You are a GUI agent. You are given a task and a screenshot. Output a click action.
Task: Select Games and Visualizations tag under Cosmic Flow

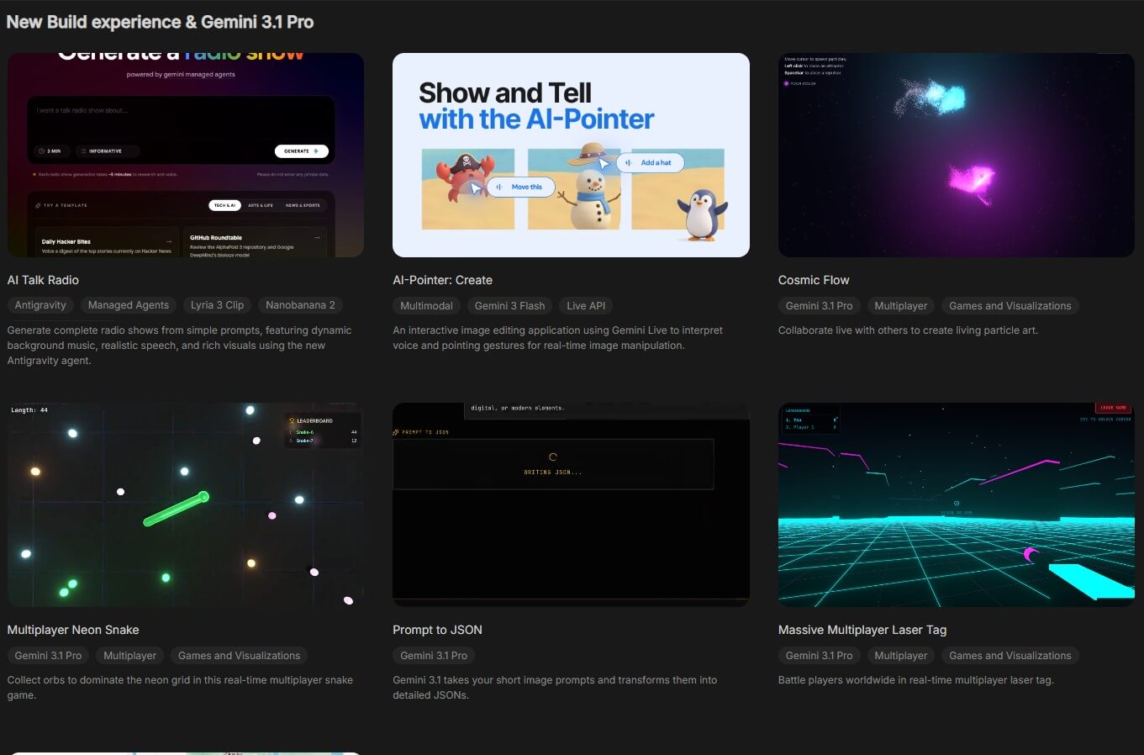(1010, 306)
